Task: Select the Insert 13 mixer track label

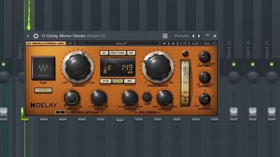Action: (x=229, y=50)
